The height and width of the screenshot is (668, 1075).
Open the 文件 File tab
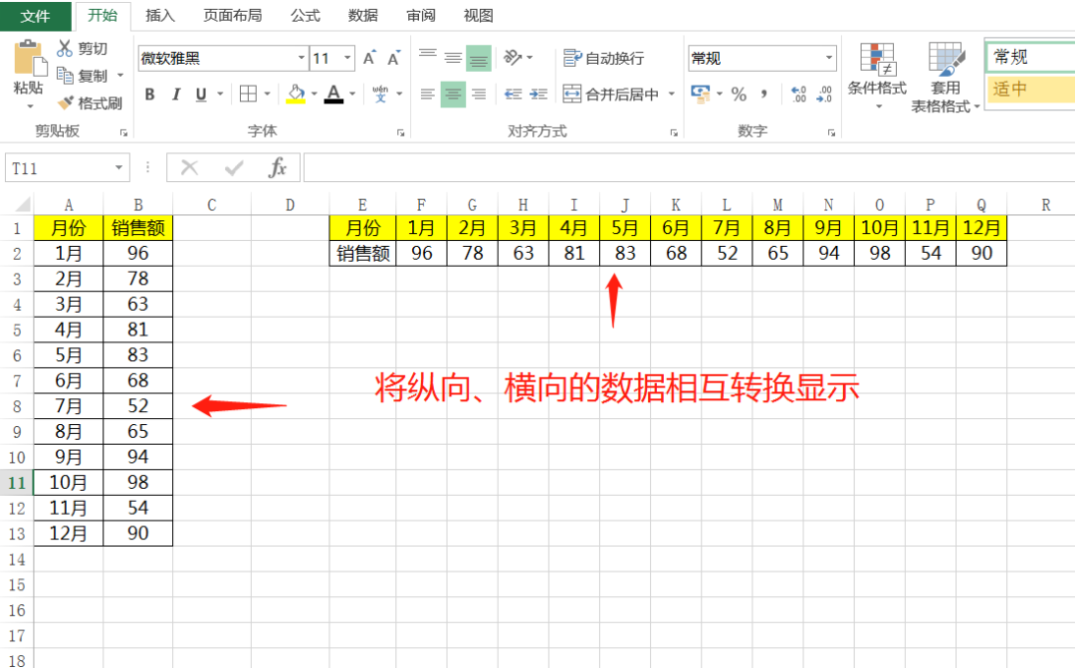point(35,16)
